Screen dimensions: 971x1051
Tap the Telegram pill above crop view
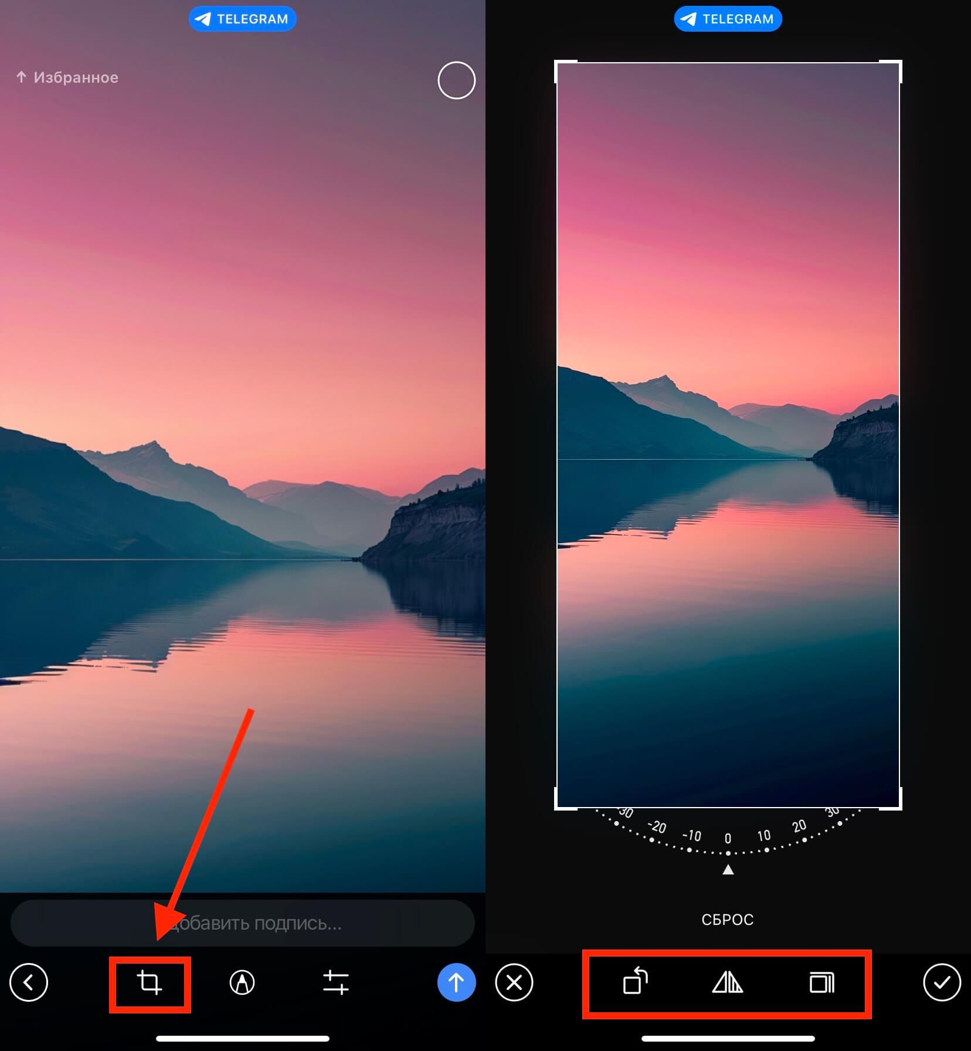tap(728, 19)
